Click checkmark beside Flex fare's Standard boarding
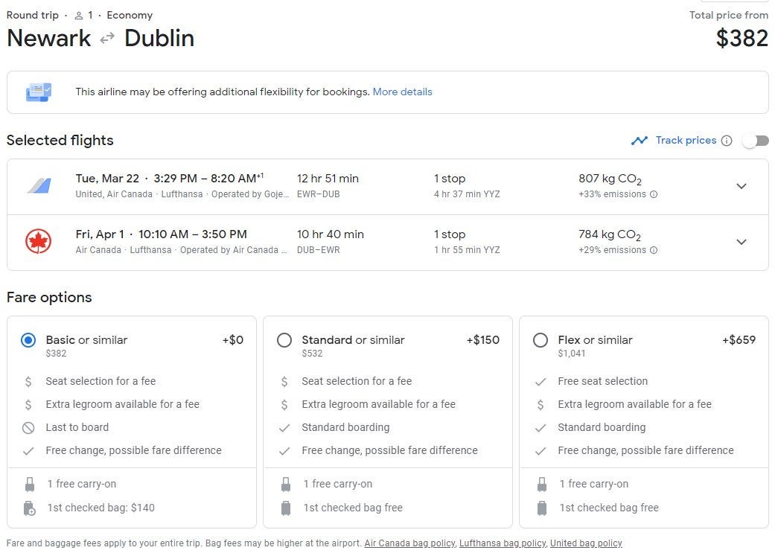 point(541,428)
